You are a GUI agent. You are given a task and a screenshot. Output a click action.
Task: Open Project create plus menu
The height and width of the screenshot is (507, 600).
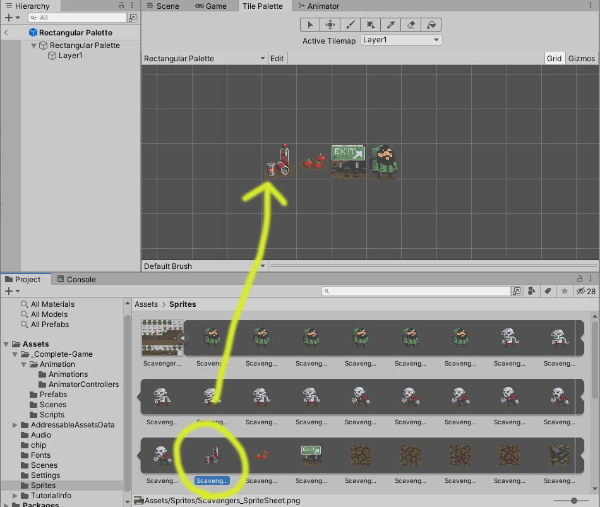click(x=12, y=291)
